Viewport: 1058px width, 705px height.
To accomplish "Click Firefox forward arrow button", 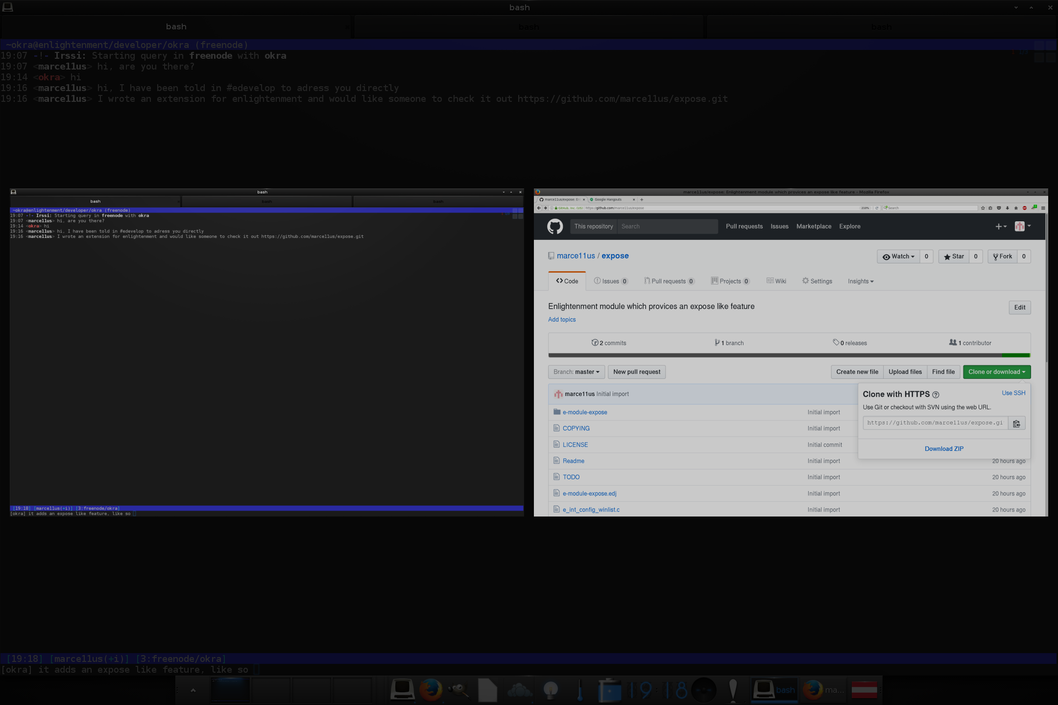I will 545,208.
